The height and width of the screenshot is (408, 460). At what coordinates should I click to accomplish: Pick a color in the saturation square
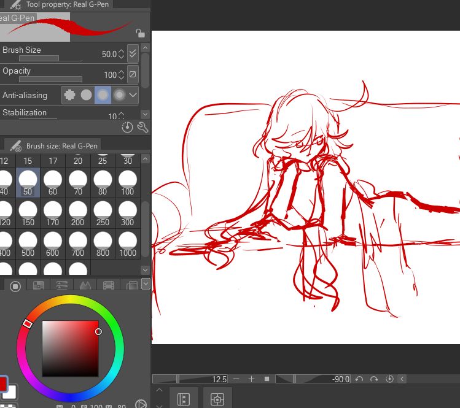(x=70, y=348)
